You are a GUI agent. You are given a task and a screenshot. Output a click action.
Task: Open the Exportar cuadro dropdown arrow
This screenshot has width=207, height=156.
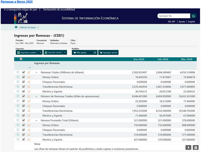click(40, 52)
